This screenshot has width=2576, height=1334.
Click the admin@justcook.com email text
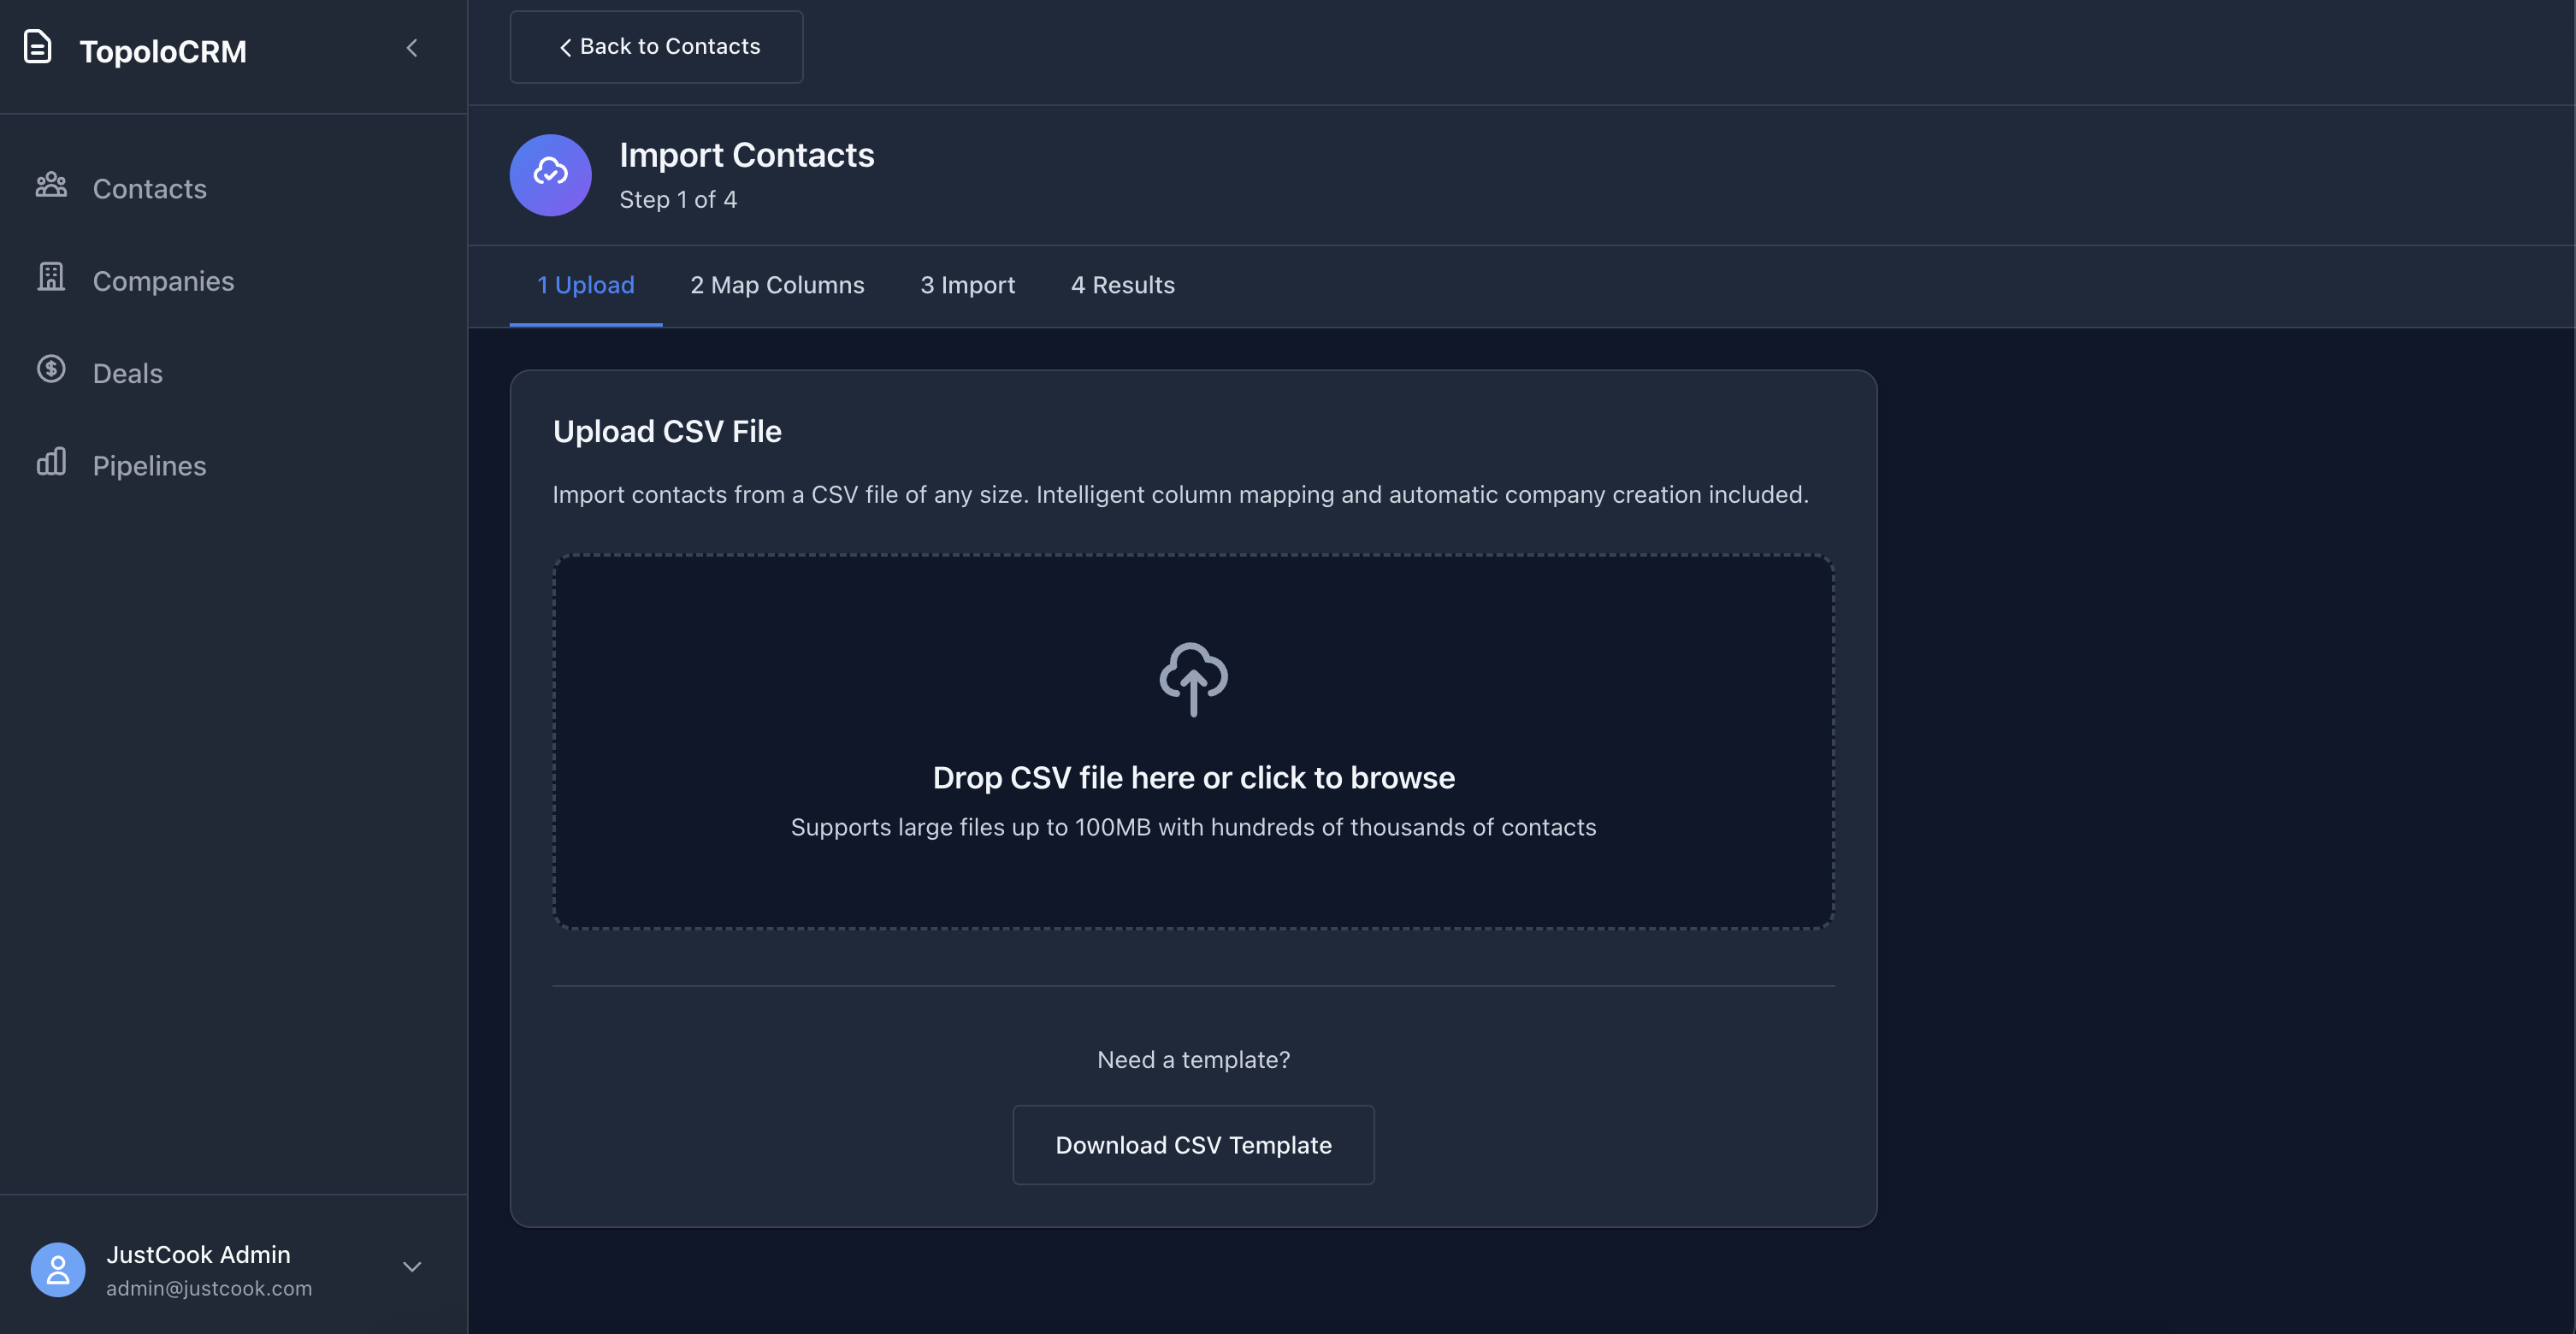click(x=208, y=1288)
